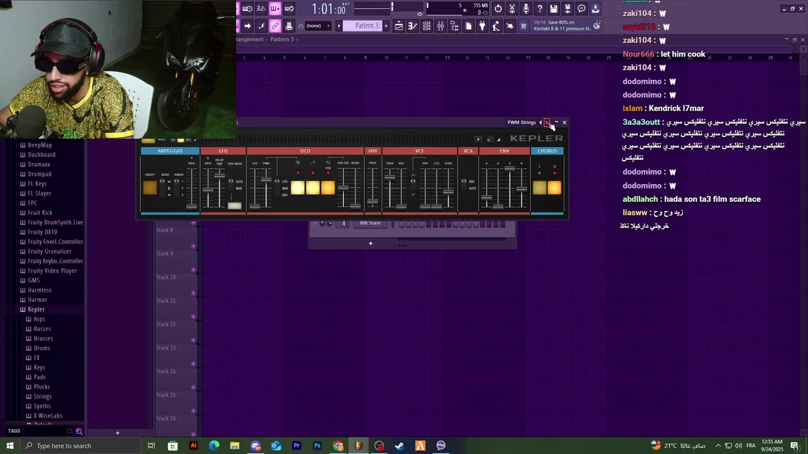Toggle the Kepler Arpeggio ON/OFF button
The width and height of the screenshot is (808, 454).
point(150,187)
